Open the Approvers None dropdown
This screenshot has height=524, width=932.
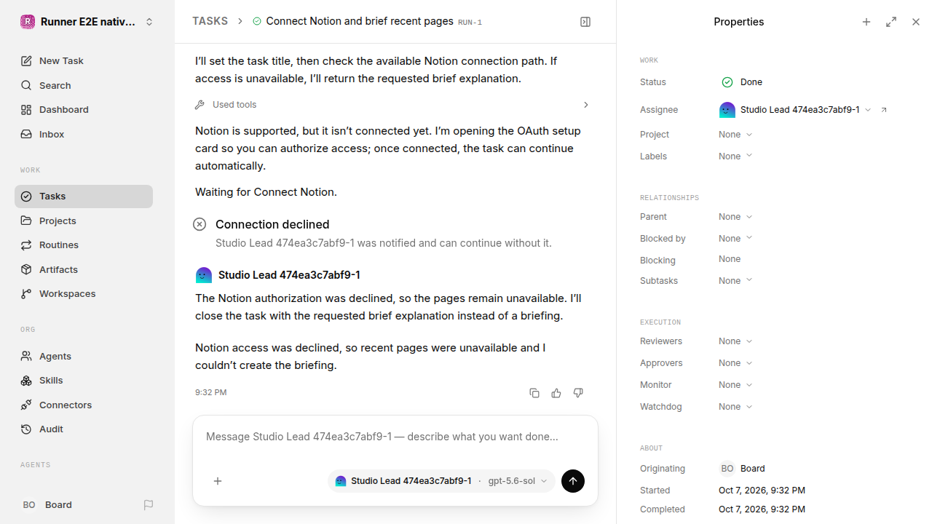735,363
